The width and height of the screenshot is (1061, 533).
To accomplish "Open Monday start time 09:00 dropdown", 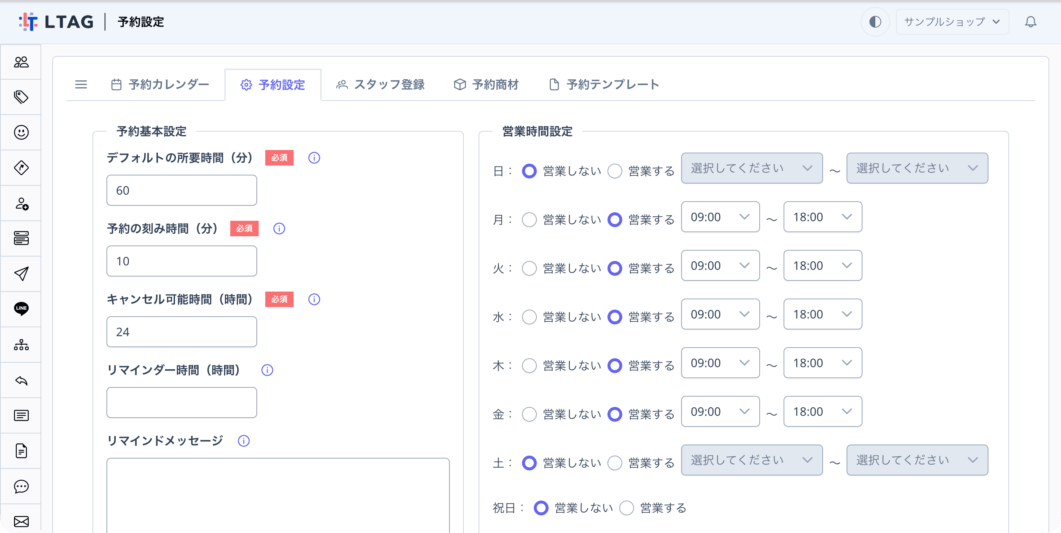I will click(720, 217).
